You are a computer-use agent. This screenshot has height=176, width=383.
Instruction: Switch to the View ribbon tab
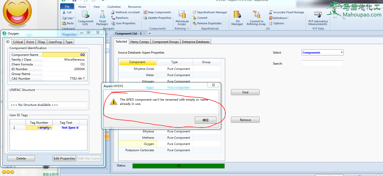coord(97,7)
